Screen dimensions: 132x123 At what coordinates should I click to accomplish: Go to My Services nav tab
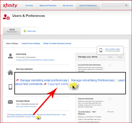68,6
